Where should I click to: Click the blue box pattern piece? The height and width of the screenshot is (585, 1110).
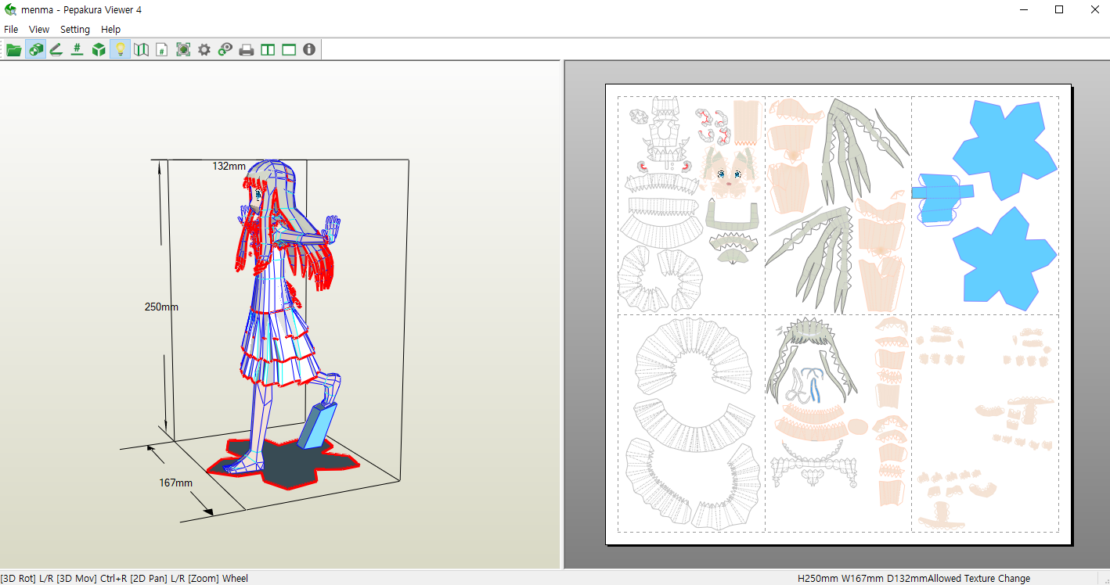(x=942, y=200)
